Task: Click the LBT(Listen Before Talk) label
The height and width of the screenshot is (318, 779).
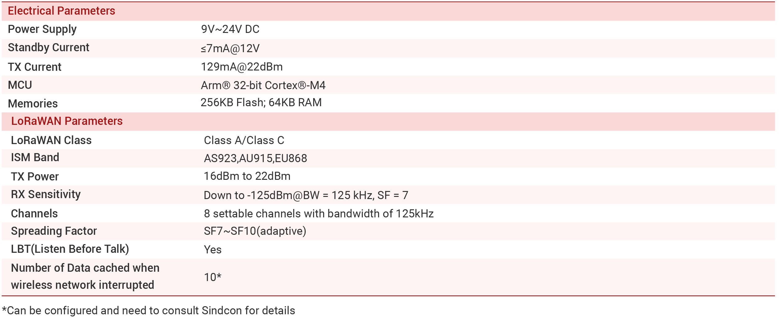Action: (70, 249)
